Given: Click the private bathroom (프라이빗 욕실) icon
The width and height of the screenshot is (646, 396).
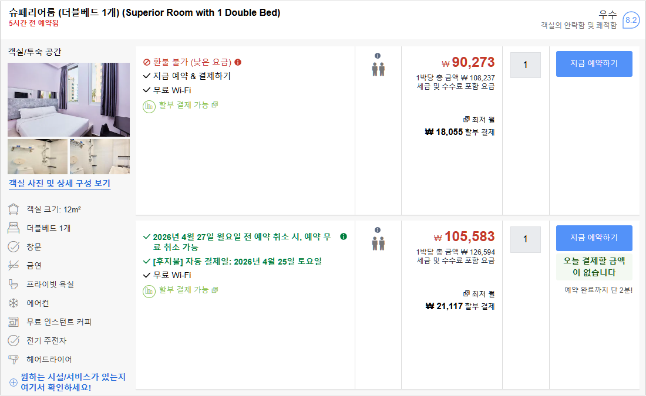Looking at the screenshot, I should 14,285.
